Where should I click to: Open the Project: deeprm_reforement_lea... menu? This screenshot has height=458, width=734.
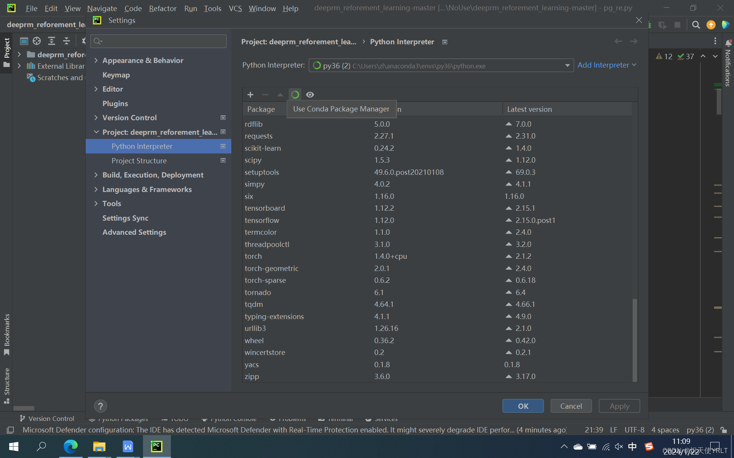point(159,131)
